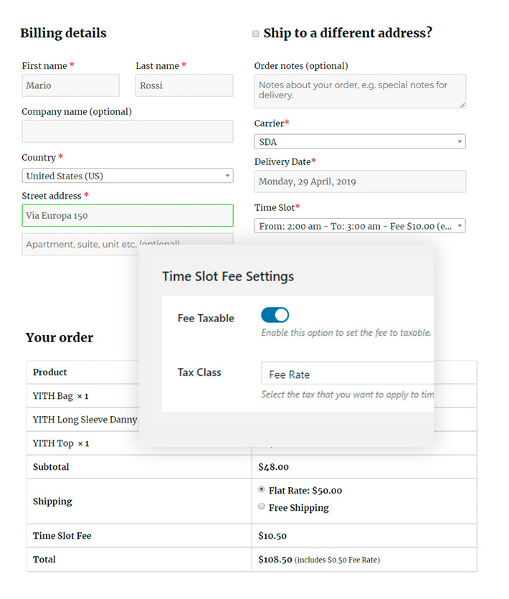Click the Country dropdown arrow
509x599 pixels.
pyautogui.click(x=227, y=176)
